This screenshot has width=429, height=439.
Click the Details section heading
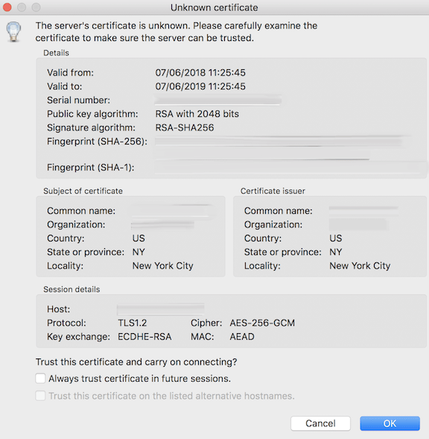coord(57,53)
